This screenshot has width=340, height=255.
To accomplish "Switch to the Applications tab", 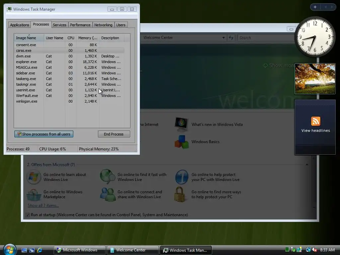I will (20, 25).
